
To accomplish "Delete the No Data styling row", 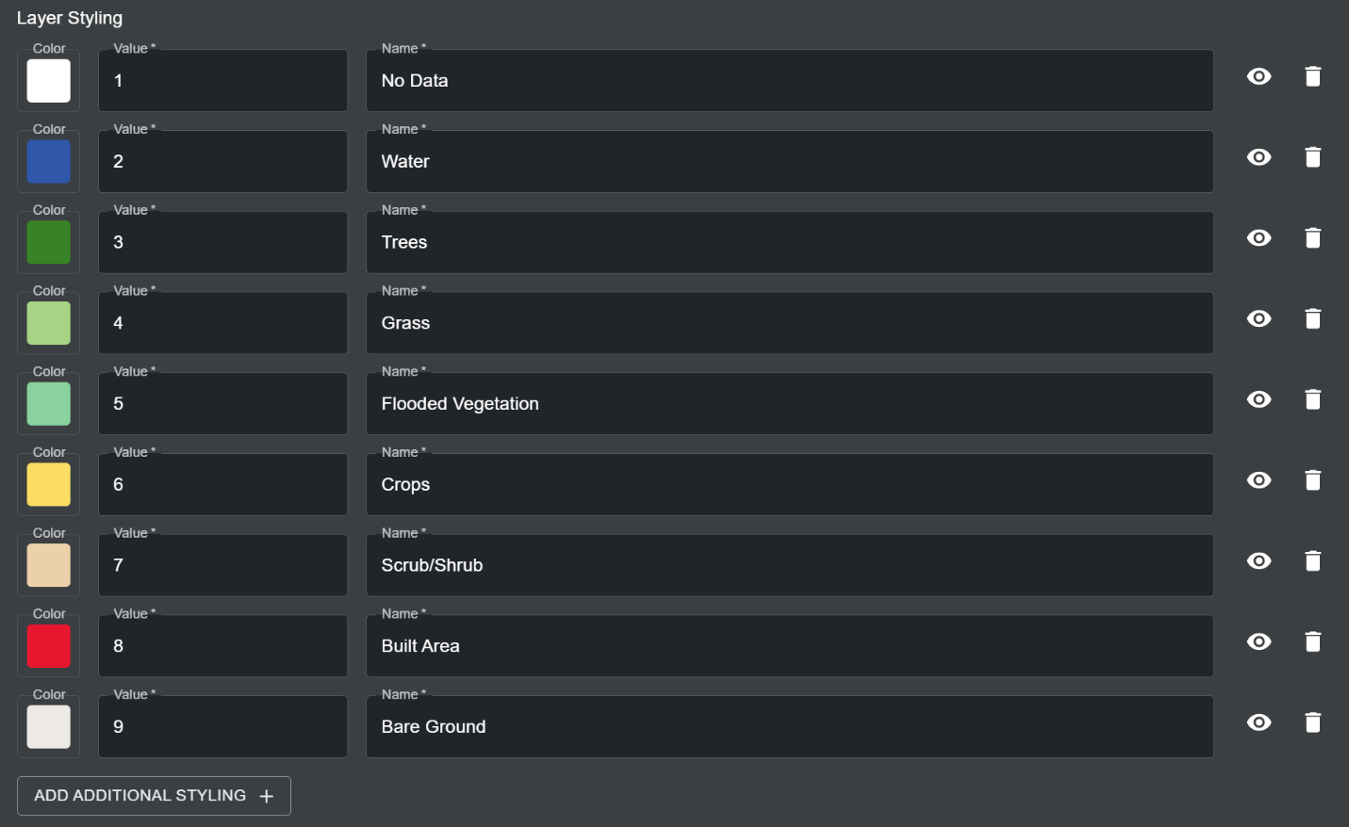I will point(1312,76).
